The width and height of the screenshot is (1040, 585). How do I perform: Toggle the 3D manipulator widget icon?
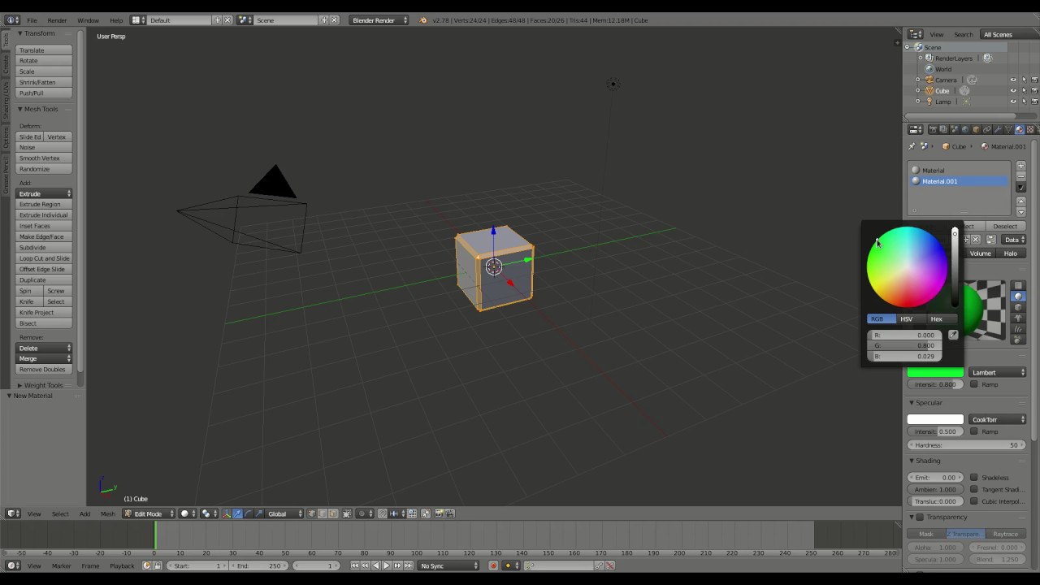(x=227, y=513)
